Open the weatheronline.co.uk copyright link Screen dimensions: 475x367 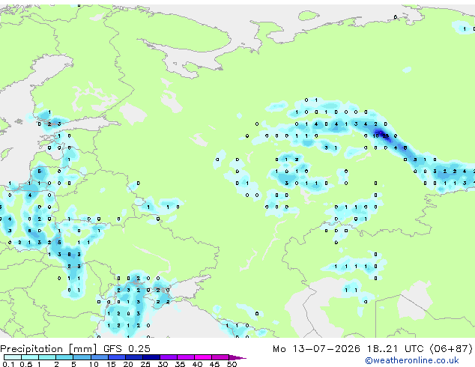point(412,360)
